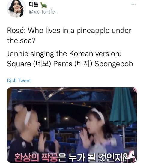Click the pink circular logo at video top corner
The height and width of the screenshot is (166, 144).
pos(135,90)
